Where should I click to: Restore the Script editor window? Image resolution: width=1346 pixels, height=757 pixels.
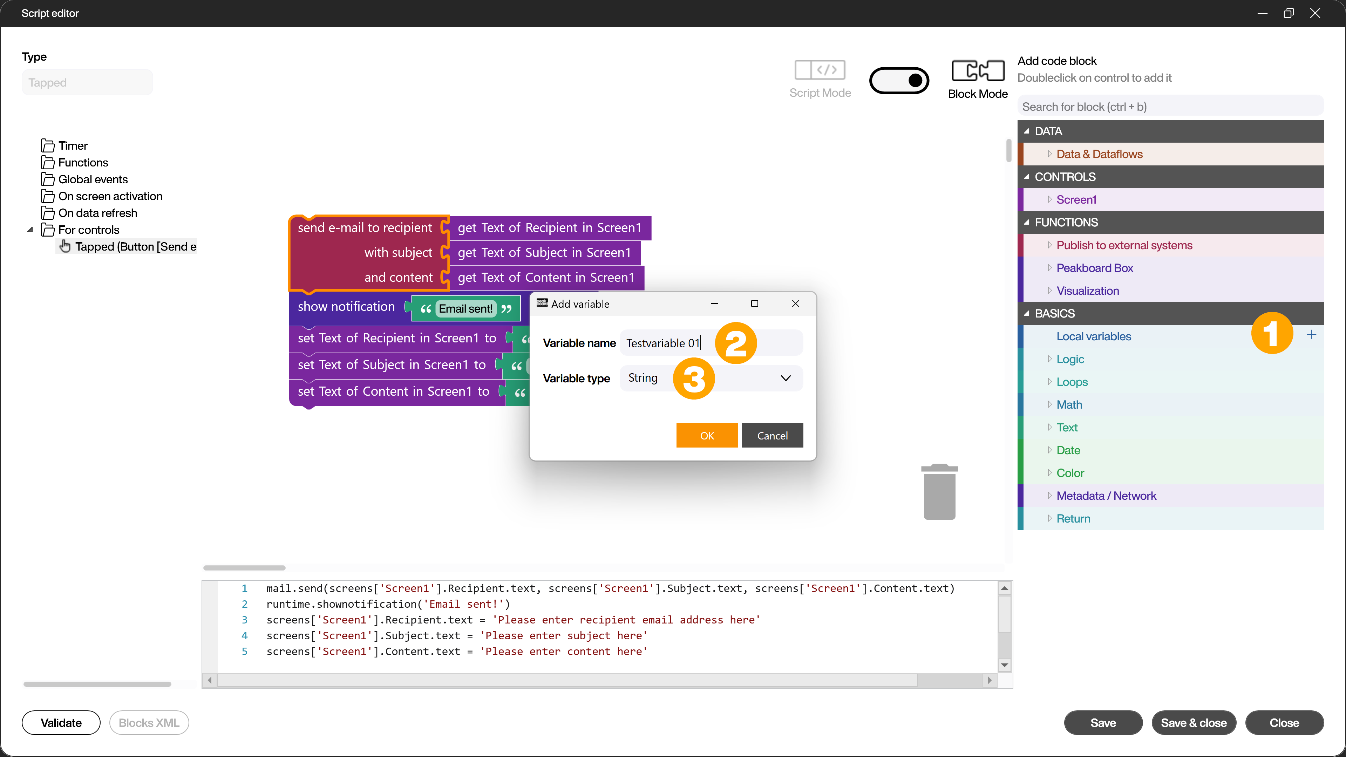(1289, 13)
